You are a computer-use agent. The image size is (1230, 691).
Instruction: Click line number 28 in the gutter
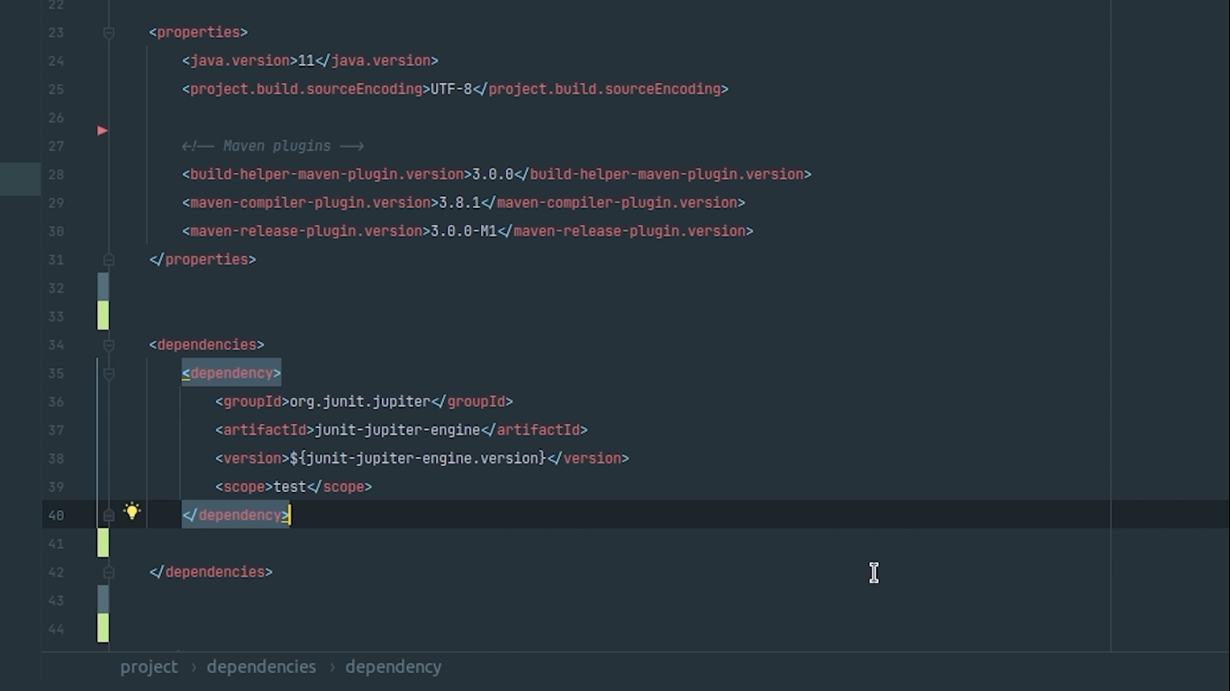point(56,175)
